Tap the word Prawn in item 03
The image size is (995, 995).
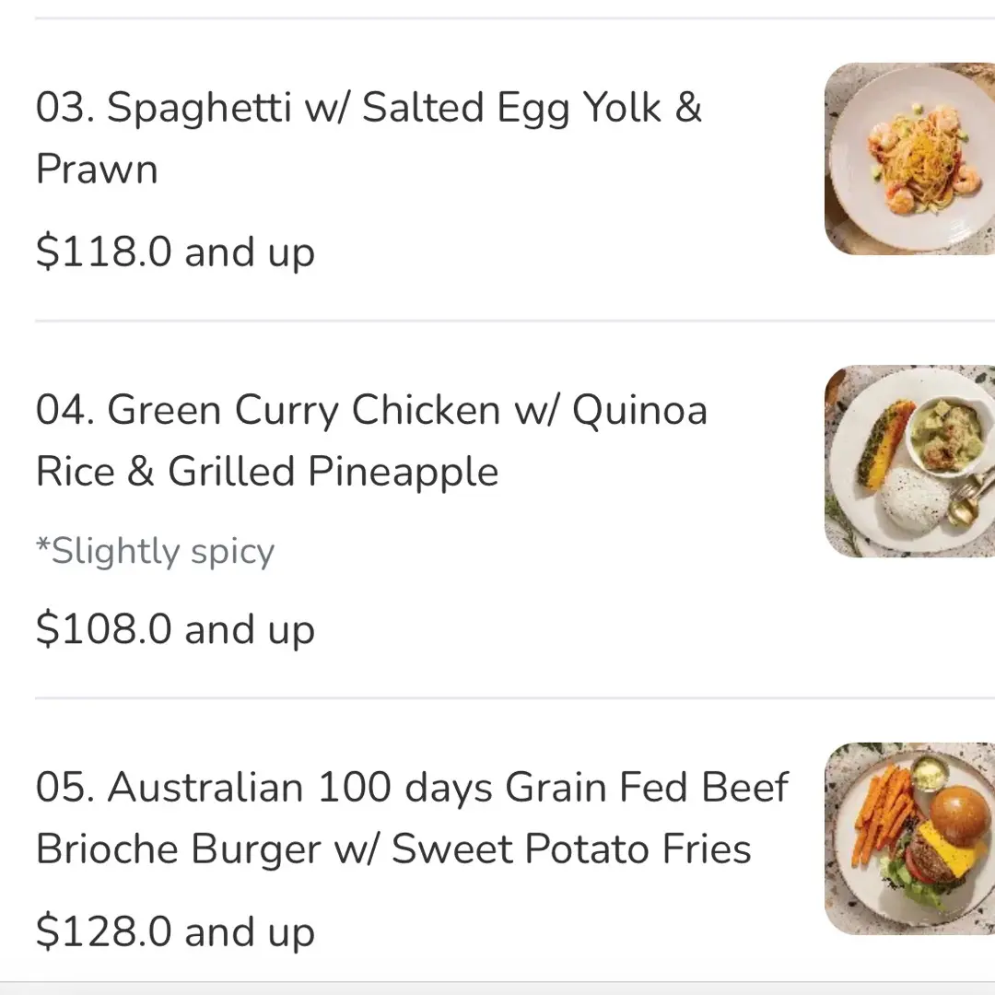click(97, 170)
